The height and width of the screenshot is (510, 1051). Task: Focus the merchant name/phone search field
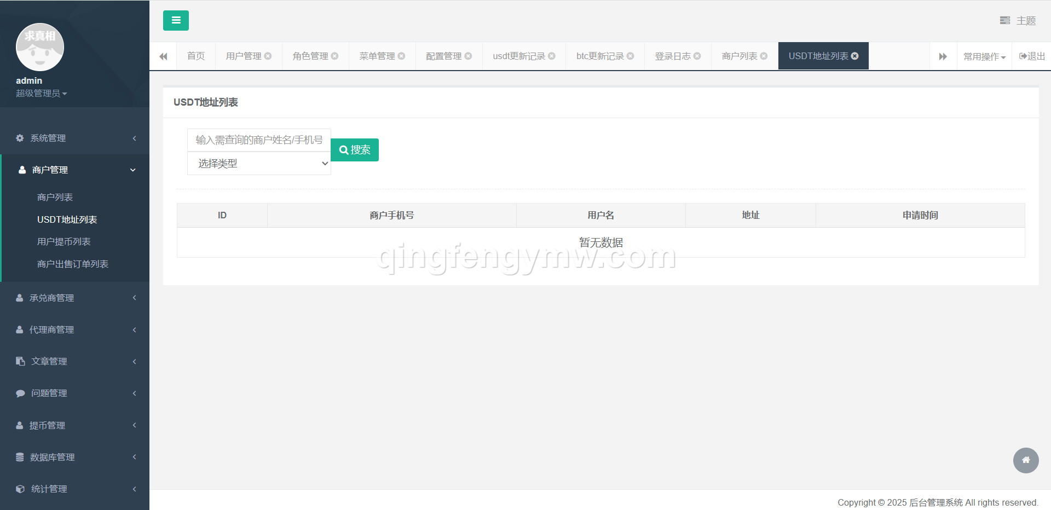tap(259, 140)
